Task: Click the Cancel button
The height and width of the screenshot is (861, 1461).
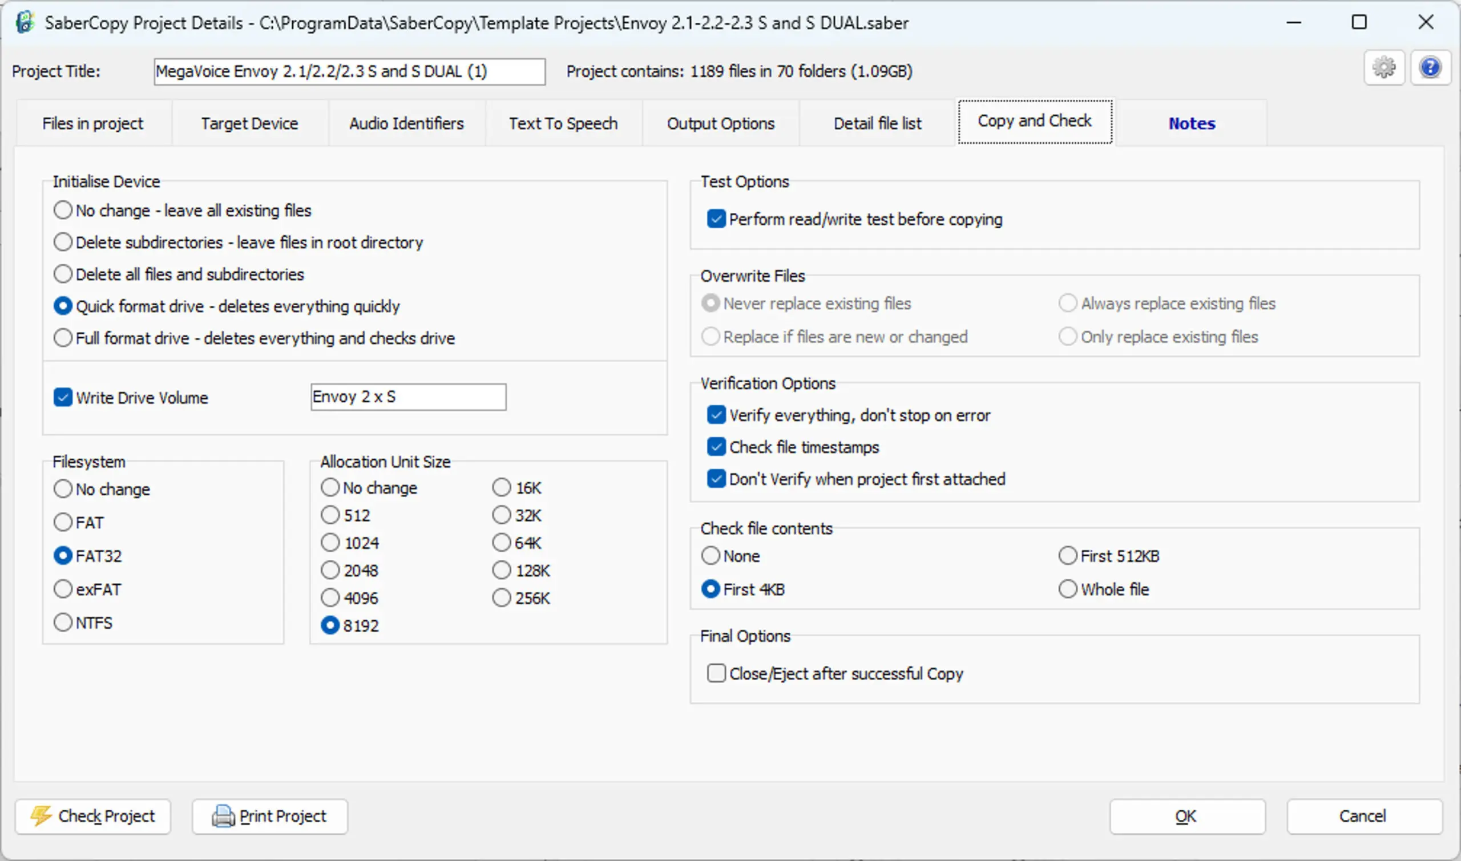Action: (x=1364, y=816)
